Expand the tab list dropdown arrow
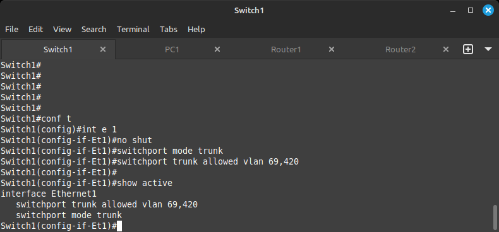The width and height of the screenshot is (499, 232). pos(488,49)
